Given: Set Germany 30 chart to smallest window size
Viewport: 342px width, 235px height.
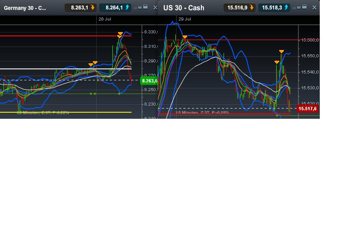Looking at the screenshot, I should pos(135,8).
